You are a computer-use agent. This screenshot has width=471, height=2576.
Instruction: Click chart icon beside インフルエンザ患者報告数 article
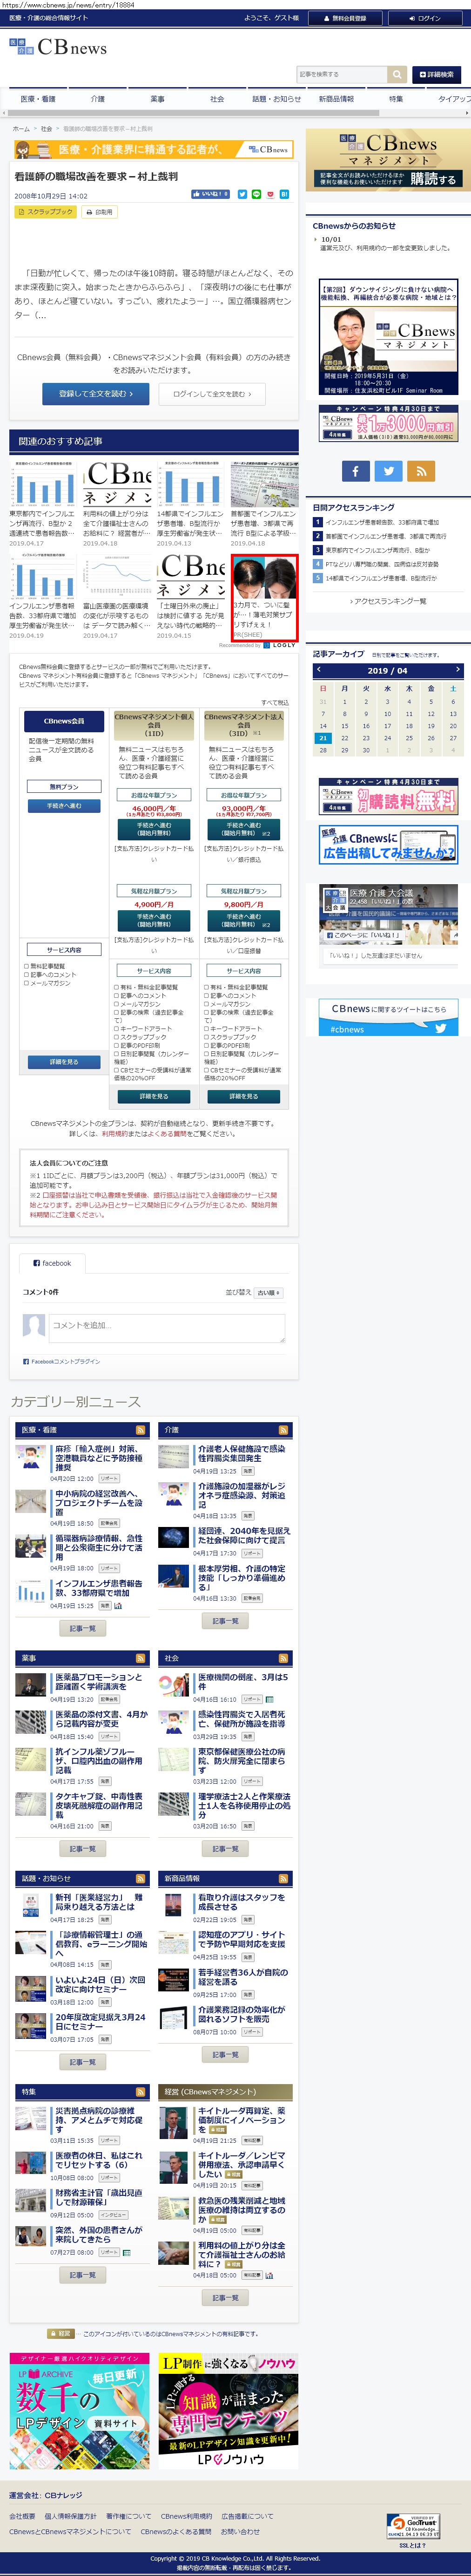point(118,1606)
